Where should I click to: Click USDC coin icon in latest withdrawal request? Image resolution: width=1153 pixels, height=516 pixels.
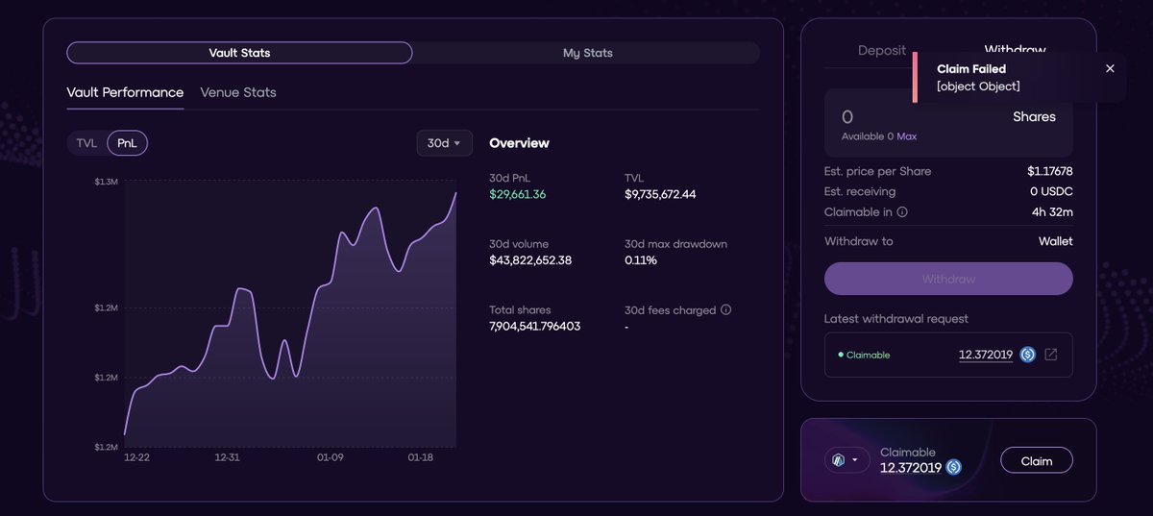[x=1027, y=355]
